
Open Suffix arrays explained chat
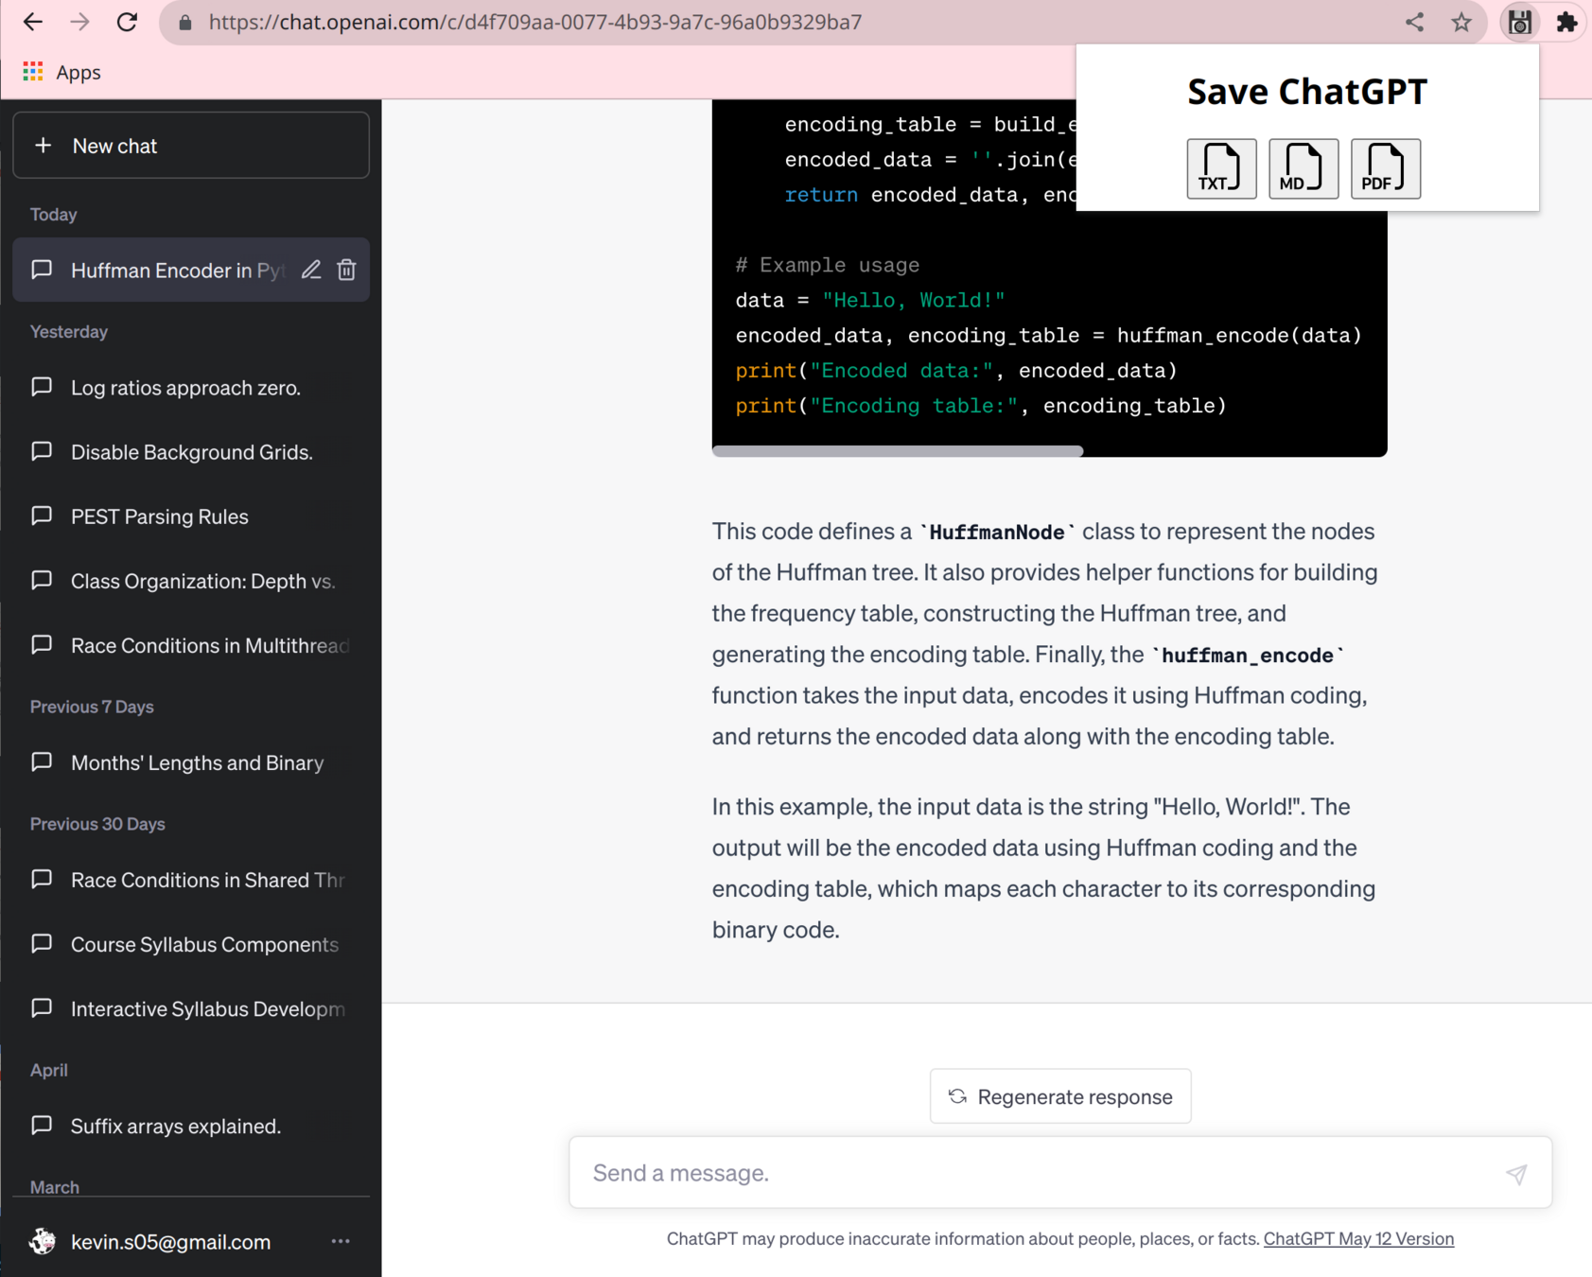pos(191,1125)
